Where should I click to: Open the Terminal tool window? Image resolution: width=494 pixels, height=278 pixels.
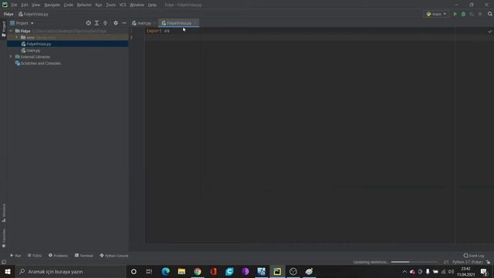[84, 256]
